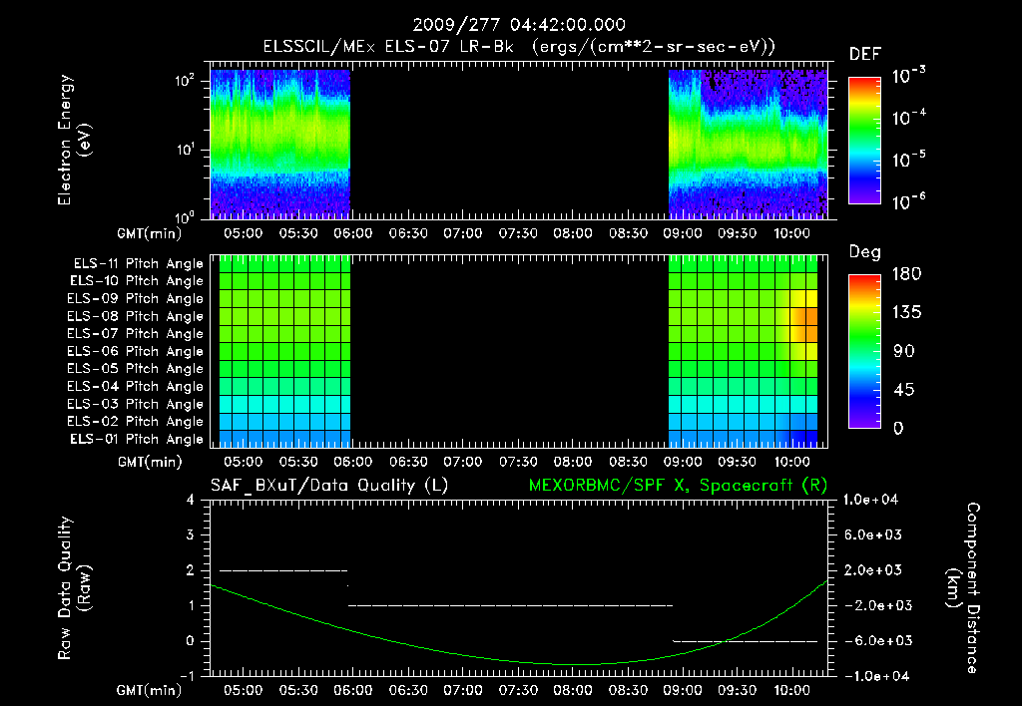Click the data quality segment at level 1

tap(510, 605)
